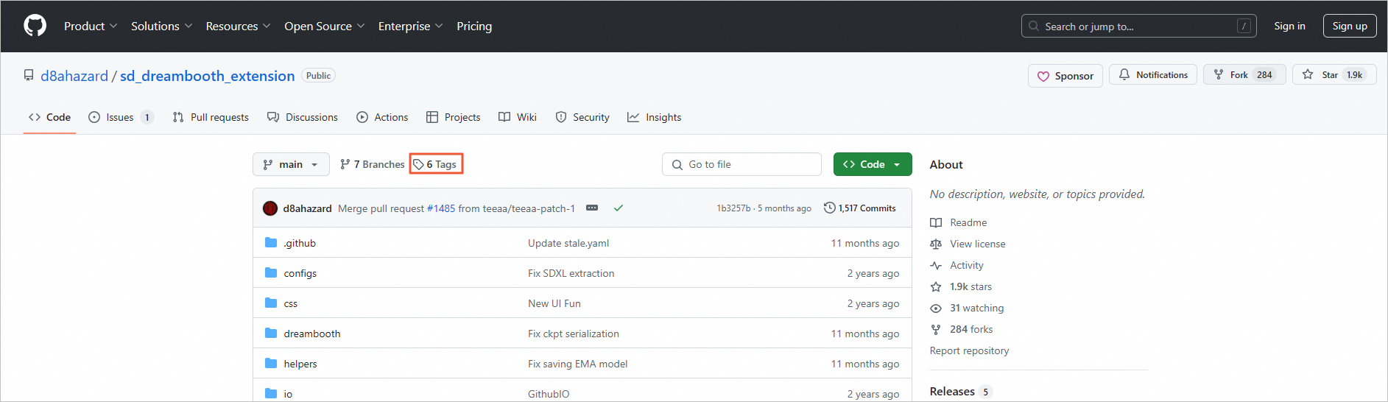Screen dimensions: 1388x402
Task: Expand the commit message ellipsis button
Action: pyautogui.click(x=592, y=208)
